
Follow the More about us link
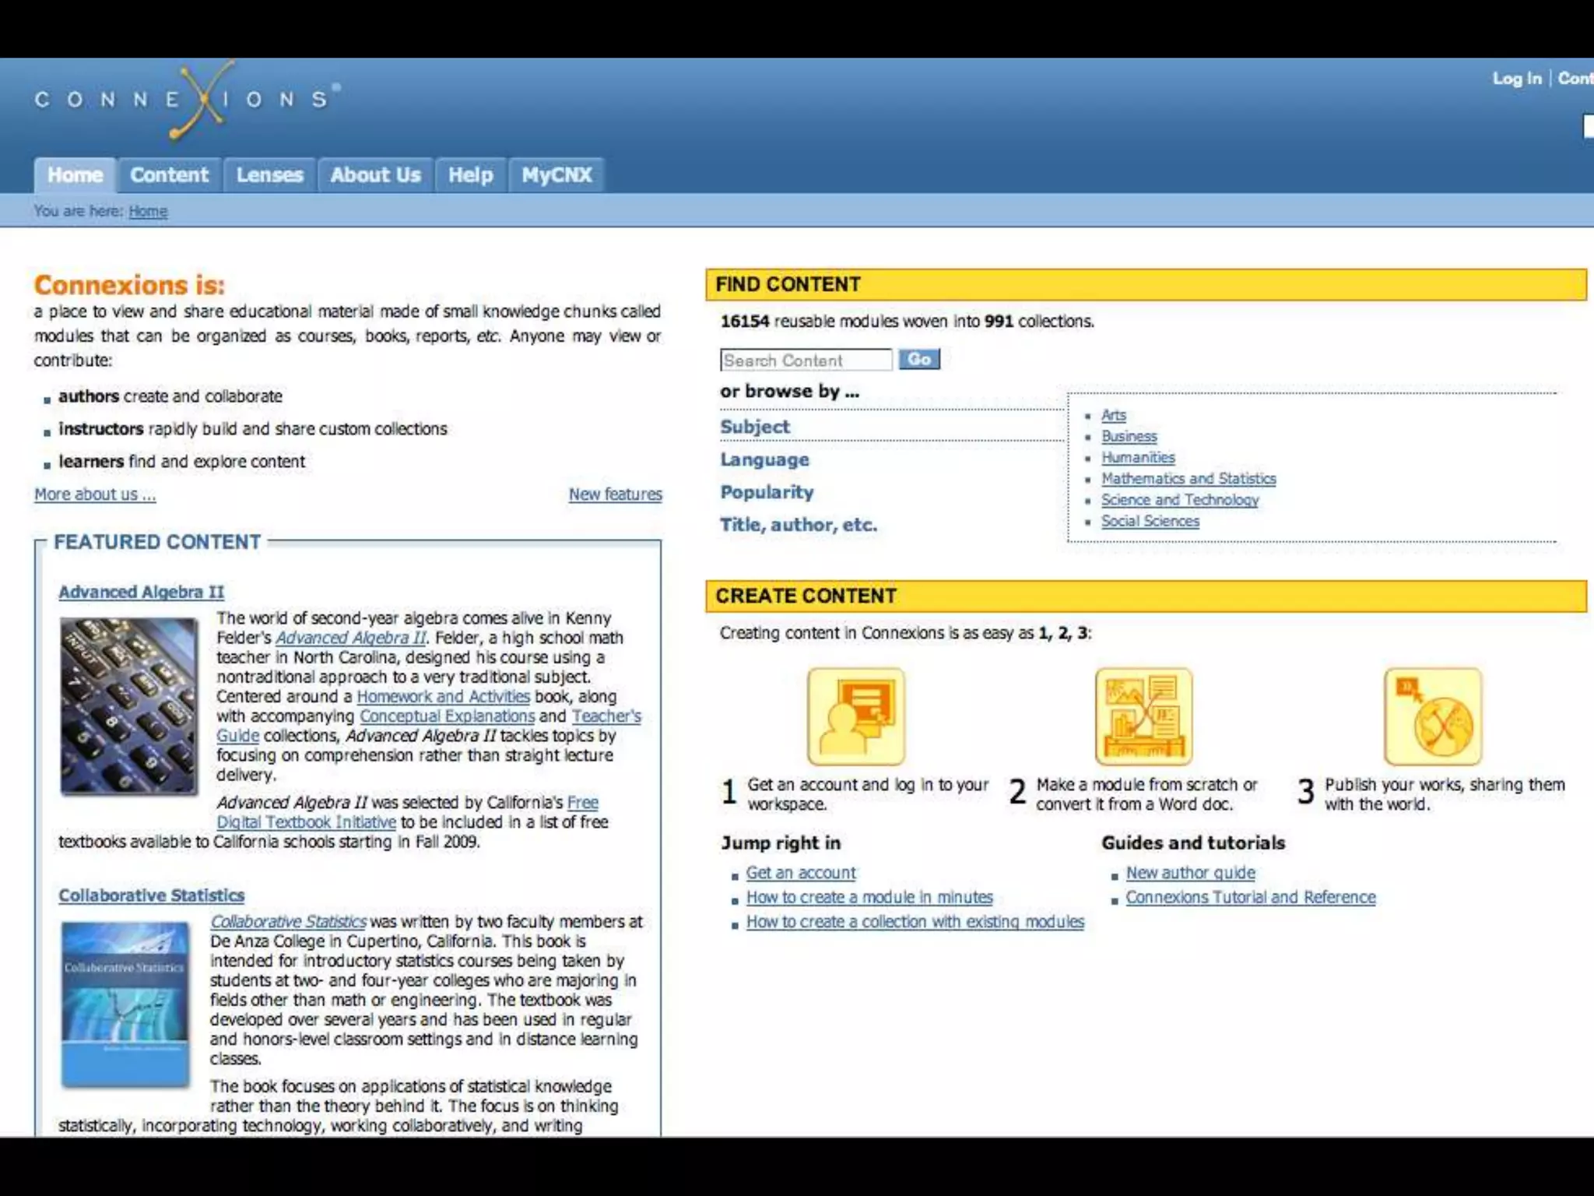(x=95, y=494)
